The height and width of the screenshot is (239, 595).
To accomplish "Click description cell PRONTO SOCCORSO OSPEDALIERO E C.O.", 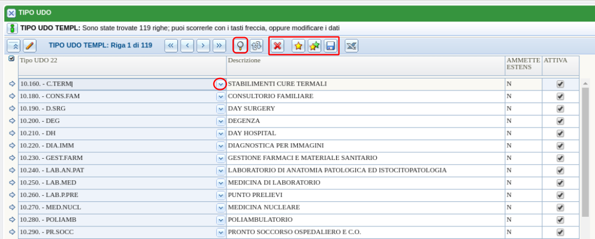I will point(366,232).
